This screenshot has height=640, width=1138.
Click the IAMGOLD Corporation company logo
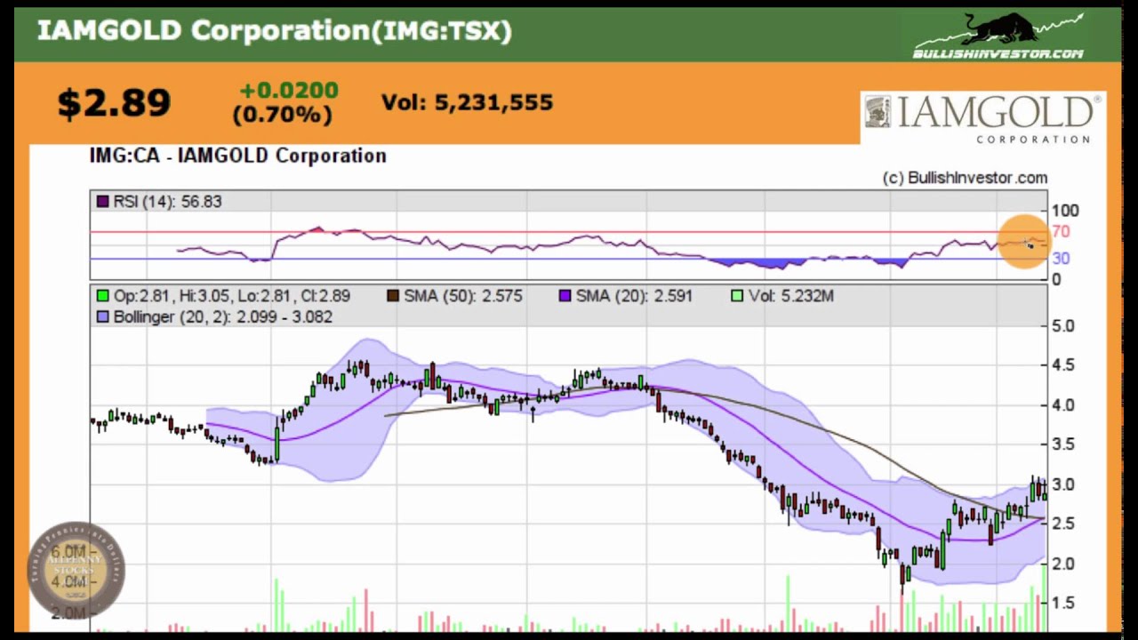(982, 119)
